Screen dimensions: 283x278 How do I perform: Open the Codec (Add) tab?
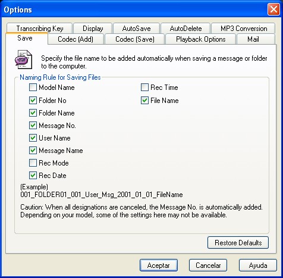coord(76,39)
